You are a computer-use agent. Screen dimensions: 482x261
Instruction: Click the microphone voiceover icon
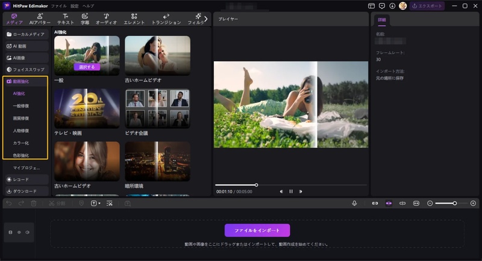click(x=354, y=203)
